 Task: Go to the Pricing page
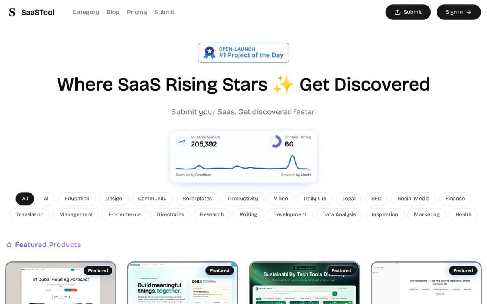tap(137, 12)
